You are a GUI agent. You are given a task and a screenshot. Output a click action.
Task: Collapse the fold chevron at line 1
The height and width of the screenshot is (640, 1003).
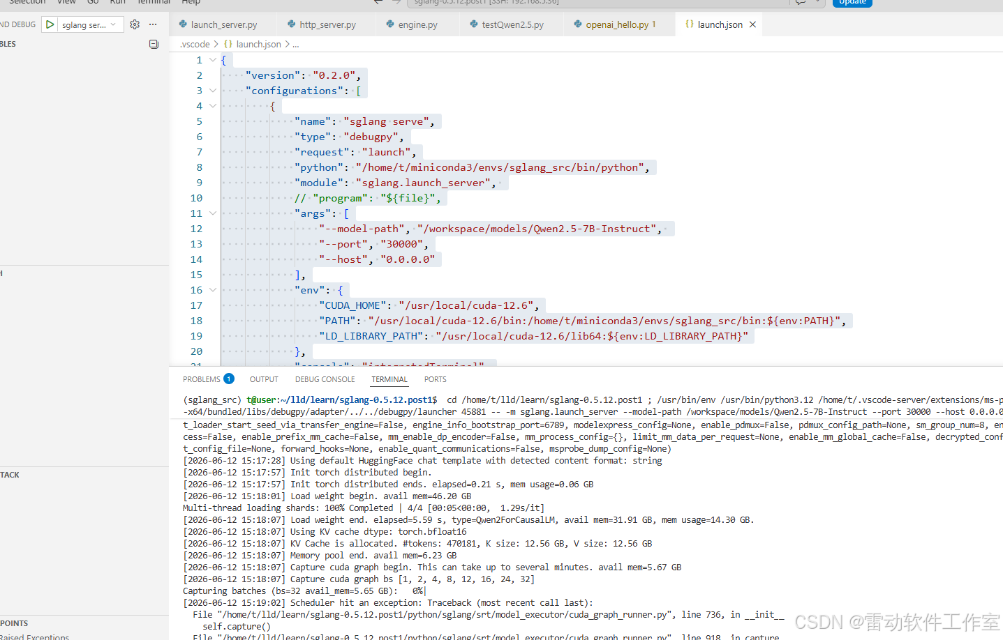tap(213, 60)
